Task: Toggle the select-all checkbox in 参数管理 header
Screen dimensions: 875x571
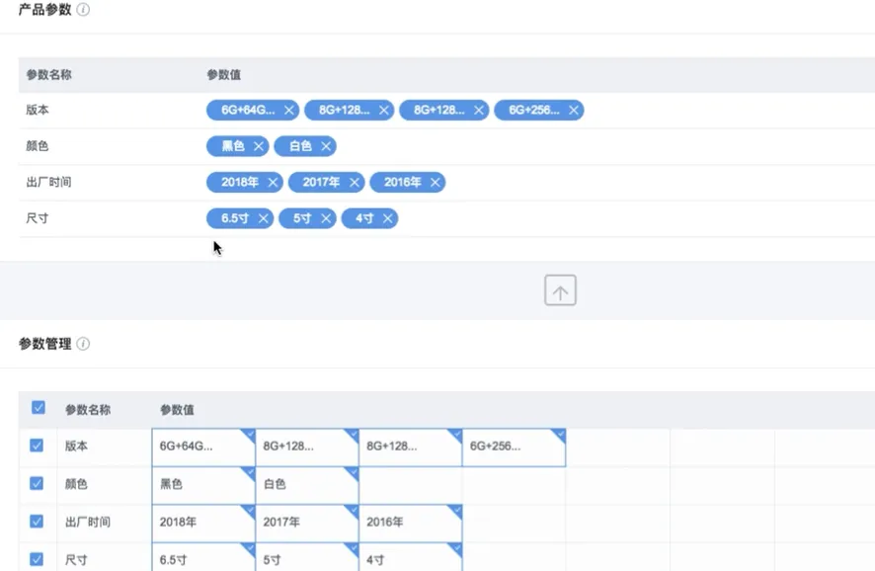Action: 38,407
